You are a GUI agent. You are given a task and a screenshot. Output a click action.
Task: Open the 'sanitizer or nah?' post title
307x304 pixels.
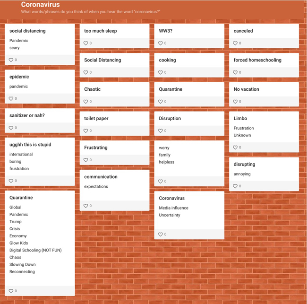pos(27,115)
